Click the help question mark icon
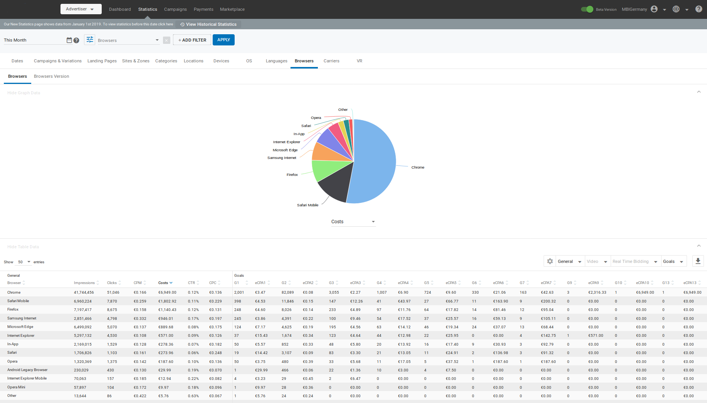The width and height of the screenshot is (707, 403). (699, 9)
